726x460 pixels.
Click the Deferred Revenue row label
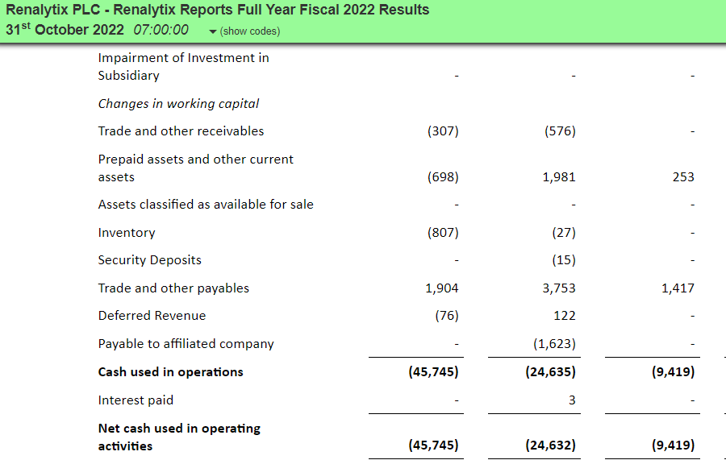[x=152, y=315]
